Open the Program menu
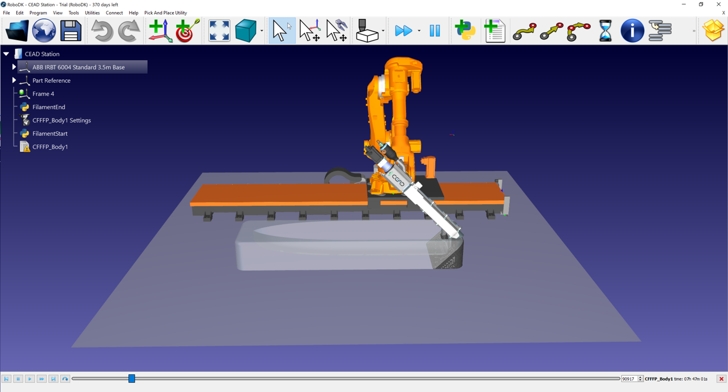 click(38, 12)
